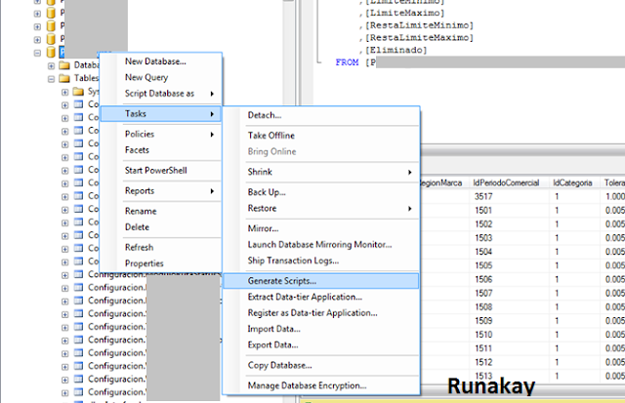The image size is (625, 403).
Task: Click the selected database cylinder icon
Action: [51, 52]
